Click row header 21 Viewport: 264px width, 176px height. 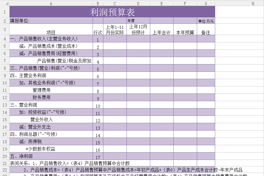coord(5,163)
